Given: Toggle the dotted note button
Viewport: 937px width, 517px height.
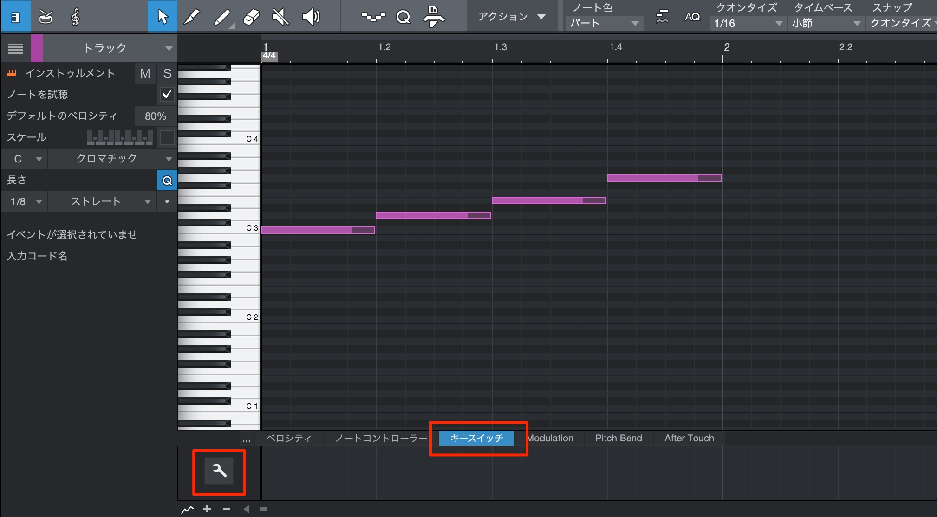Looking at the screenshot, I should click(x=167, y=201).
